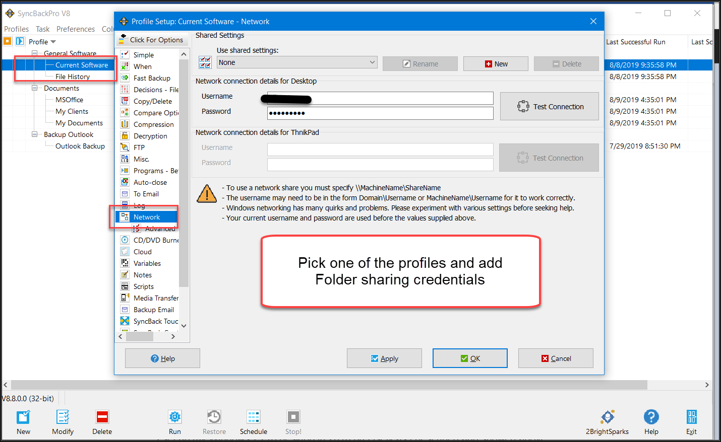
Task: Open the Programs - Before settings page
Action: [156, 171]
